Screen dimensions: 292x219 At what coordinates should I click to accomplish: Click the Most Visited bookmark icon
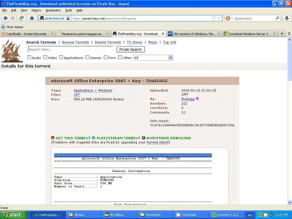3,27
